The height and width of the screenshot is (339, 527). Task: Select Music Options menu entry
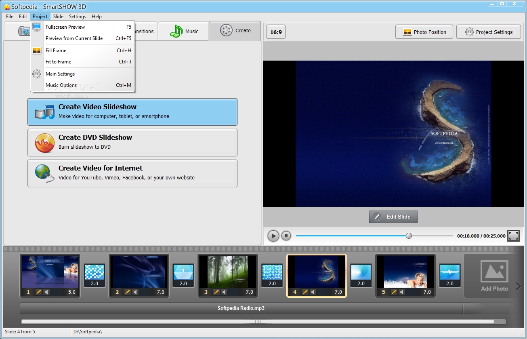pyautogui.click(x=82, y=85)
